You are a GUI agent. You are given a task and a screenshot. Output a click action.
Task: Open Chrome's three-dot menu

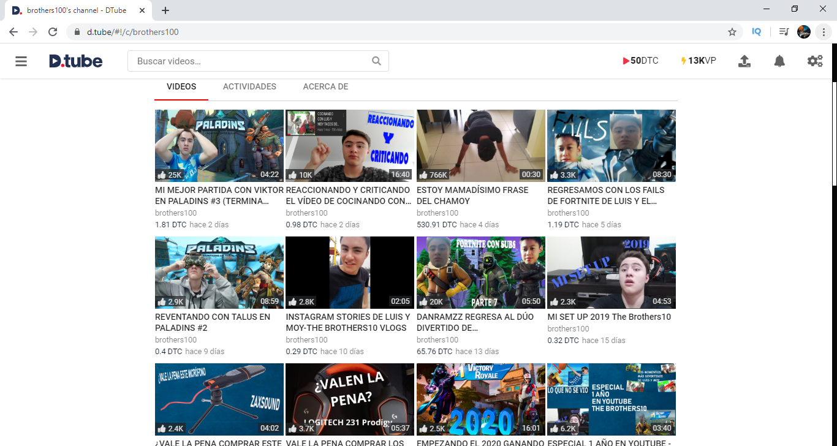[x=824, y=31]
